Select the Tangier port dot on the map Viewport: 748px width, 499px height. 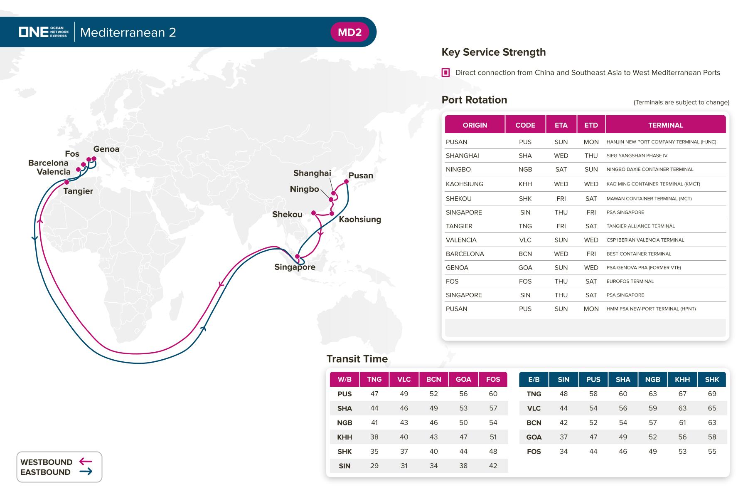click(66, 182)
